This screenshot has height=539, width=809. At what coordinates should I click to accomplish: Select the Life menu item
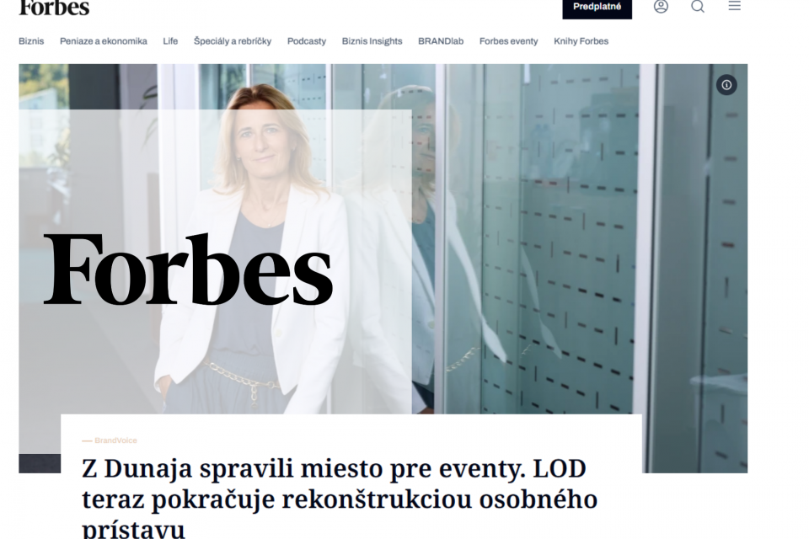click(170, 41)
